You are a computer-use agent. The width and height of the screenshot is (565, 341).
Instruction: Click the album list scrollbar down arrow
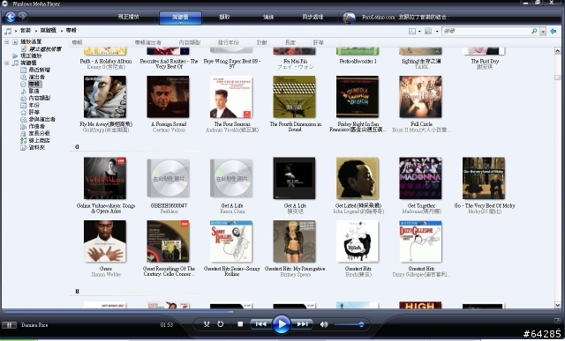[557, 305]
